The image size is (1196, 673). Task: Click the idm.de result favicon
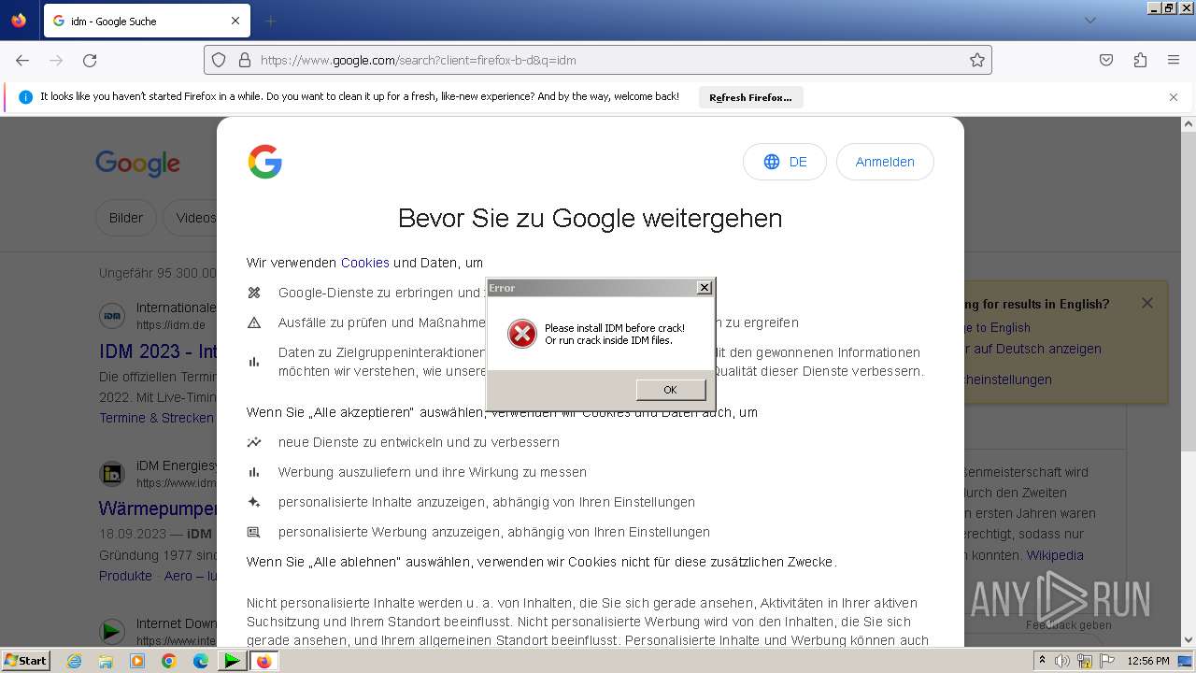point(112,316)
